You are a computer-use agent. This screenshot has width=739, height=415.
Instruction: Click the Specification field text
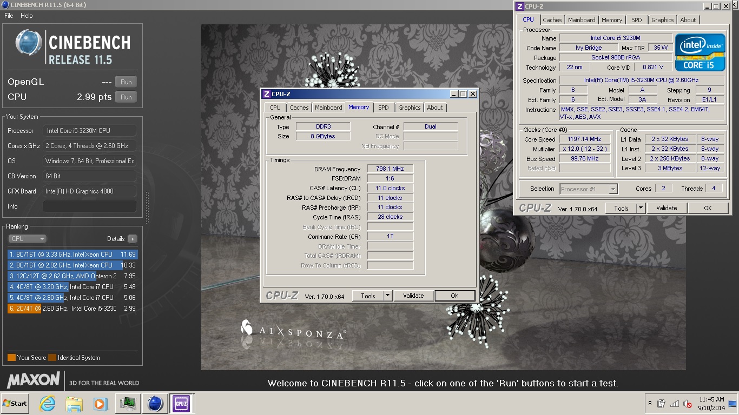(641, 81)
